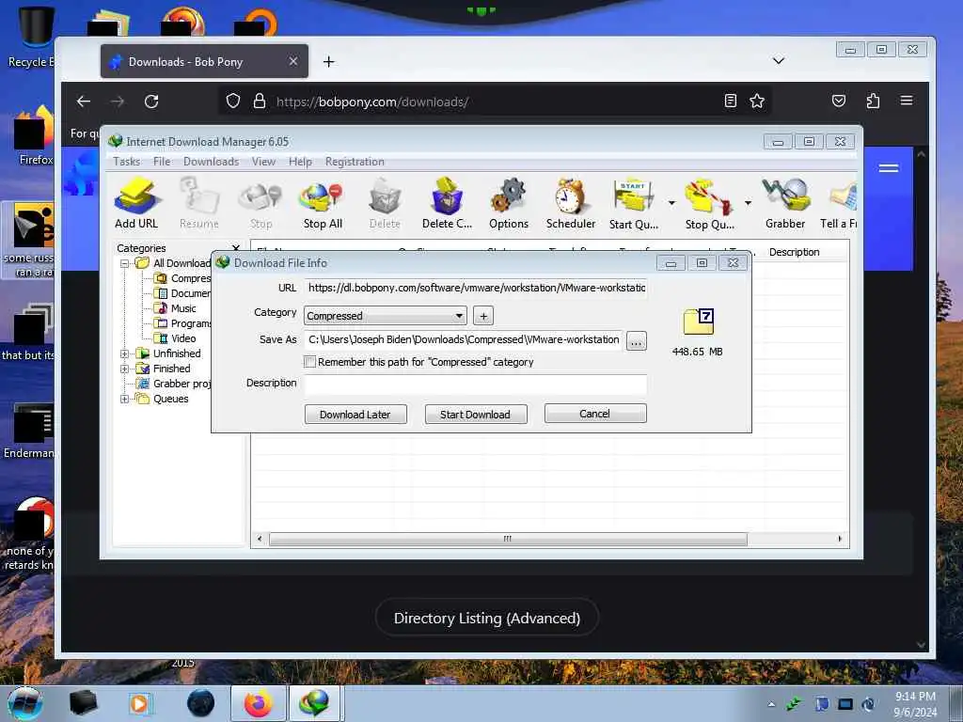Click the Start Queue toolbar icon

(x=633, y=203)
